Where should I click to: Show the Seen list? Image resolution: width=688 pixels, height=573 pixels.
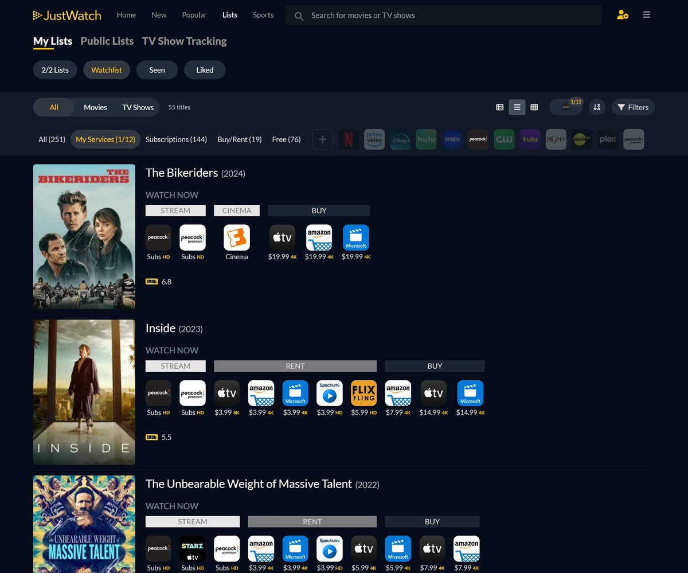157,70
